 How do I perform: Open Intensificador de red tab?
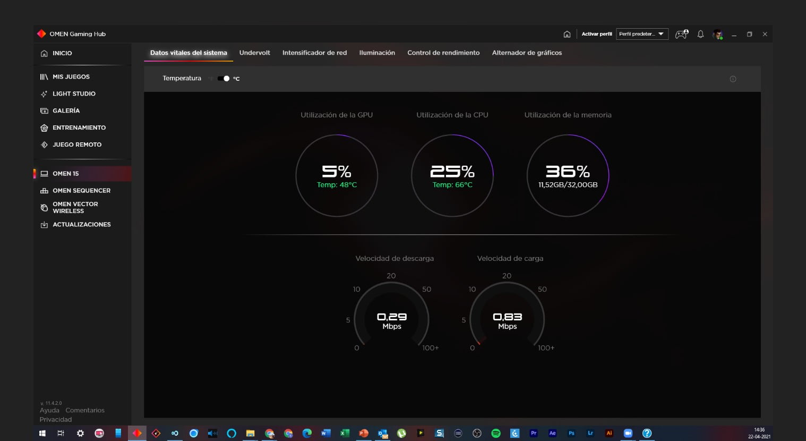[314, 53]
